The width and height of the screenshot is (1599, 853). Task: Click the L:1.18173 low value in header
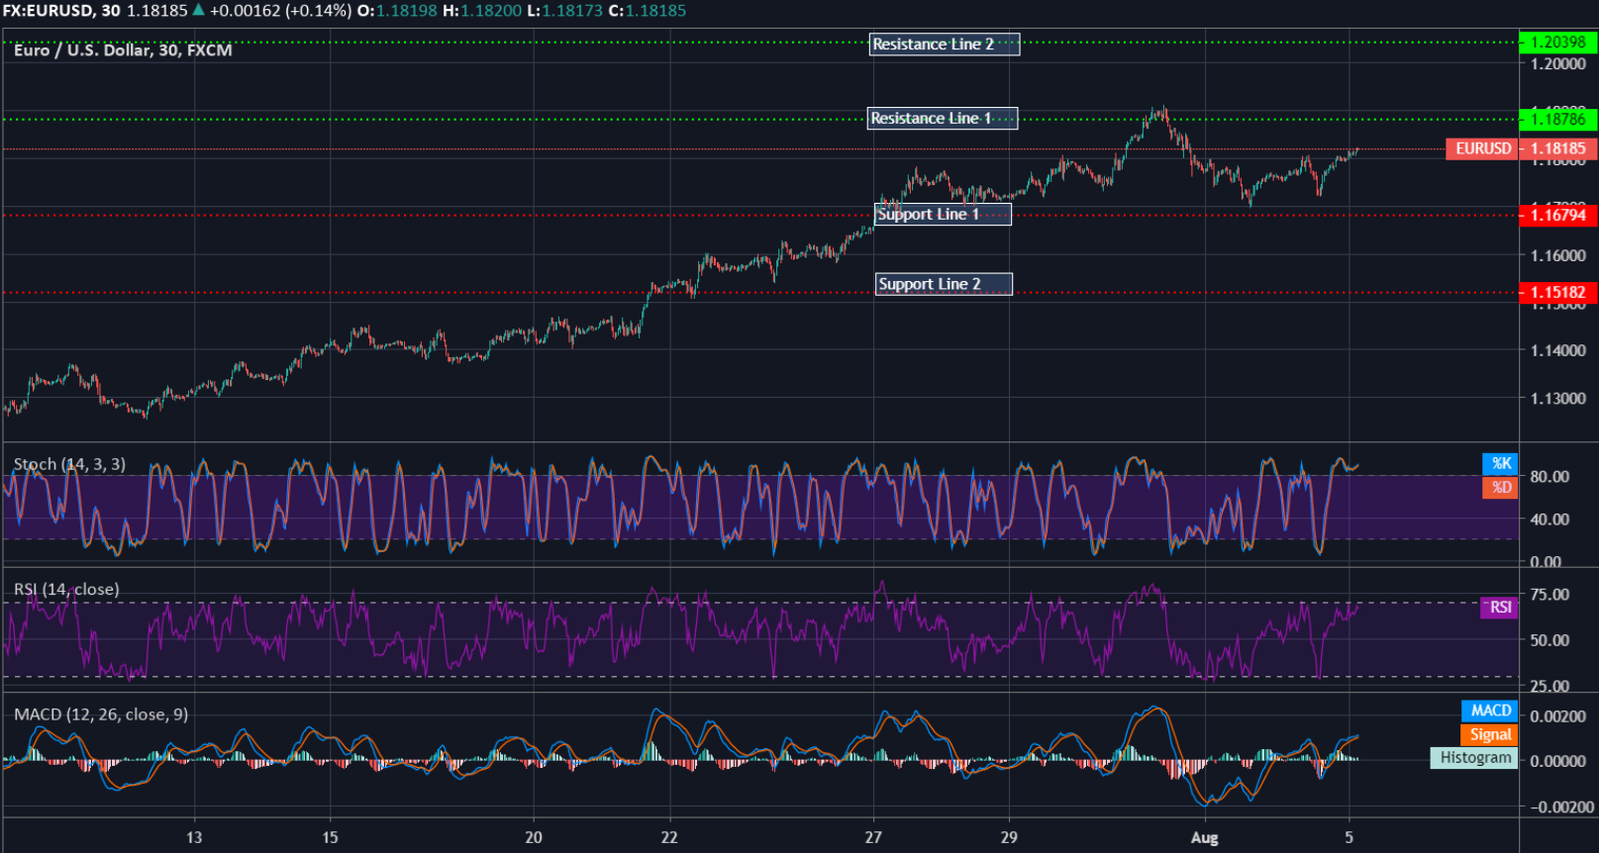565,11
